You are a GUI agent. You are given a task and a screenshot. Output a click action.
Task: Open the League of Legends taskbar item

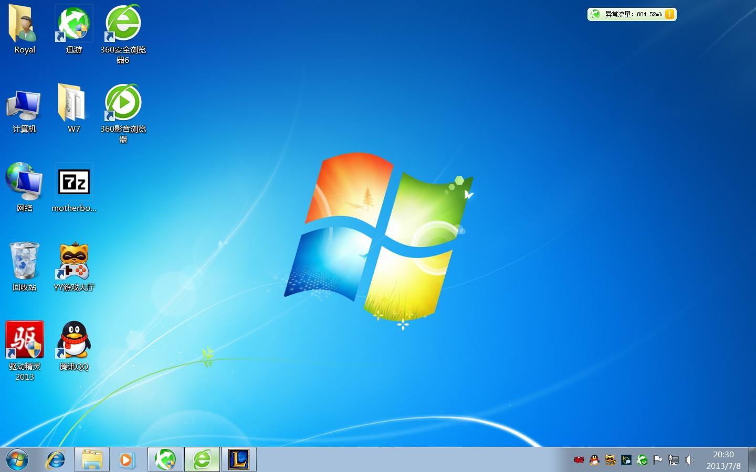point(239,460)
